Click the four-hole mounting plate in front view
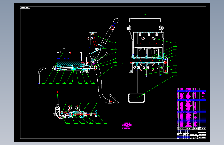 click(x=147, y=68)
